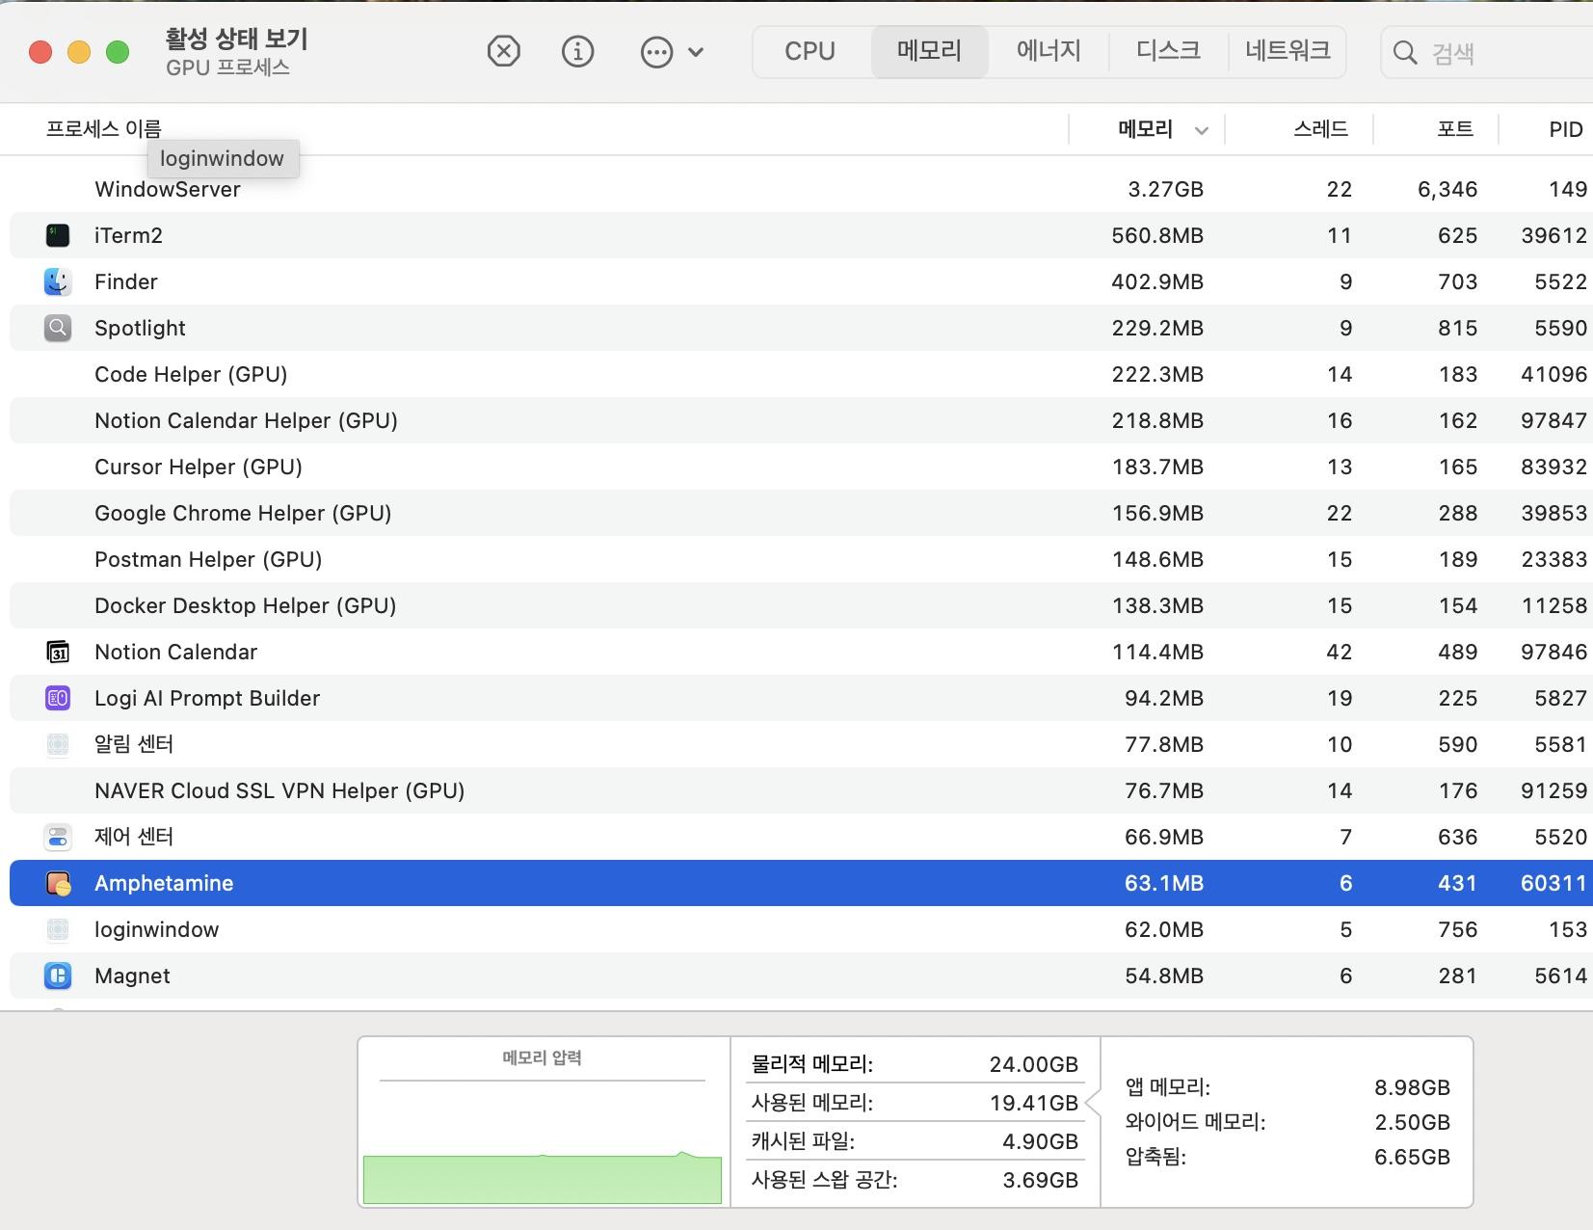Select Docker Desktop Helper (GPU) row

pyautogui.click(x=801, y=605)
